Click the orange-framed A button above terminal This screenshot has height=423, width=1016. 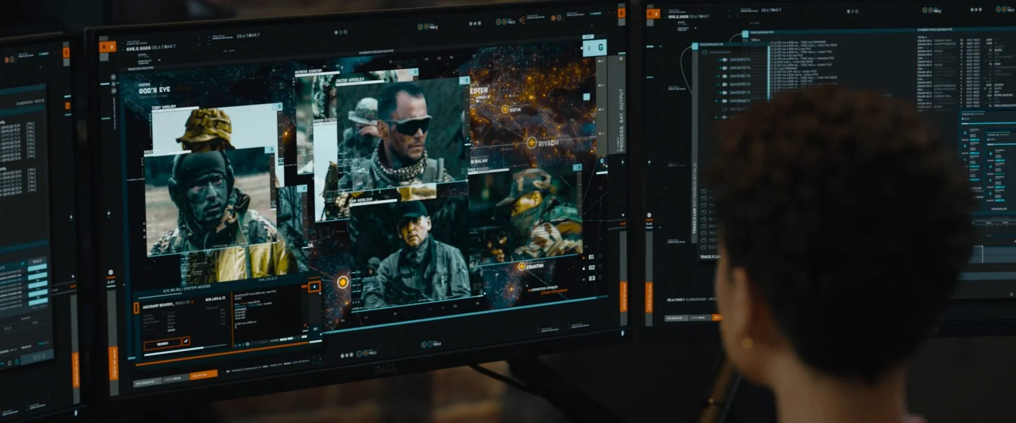pyautogui.click(x=315, y=287)
